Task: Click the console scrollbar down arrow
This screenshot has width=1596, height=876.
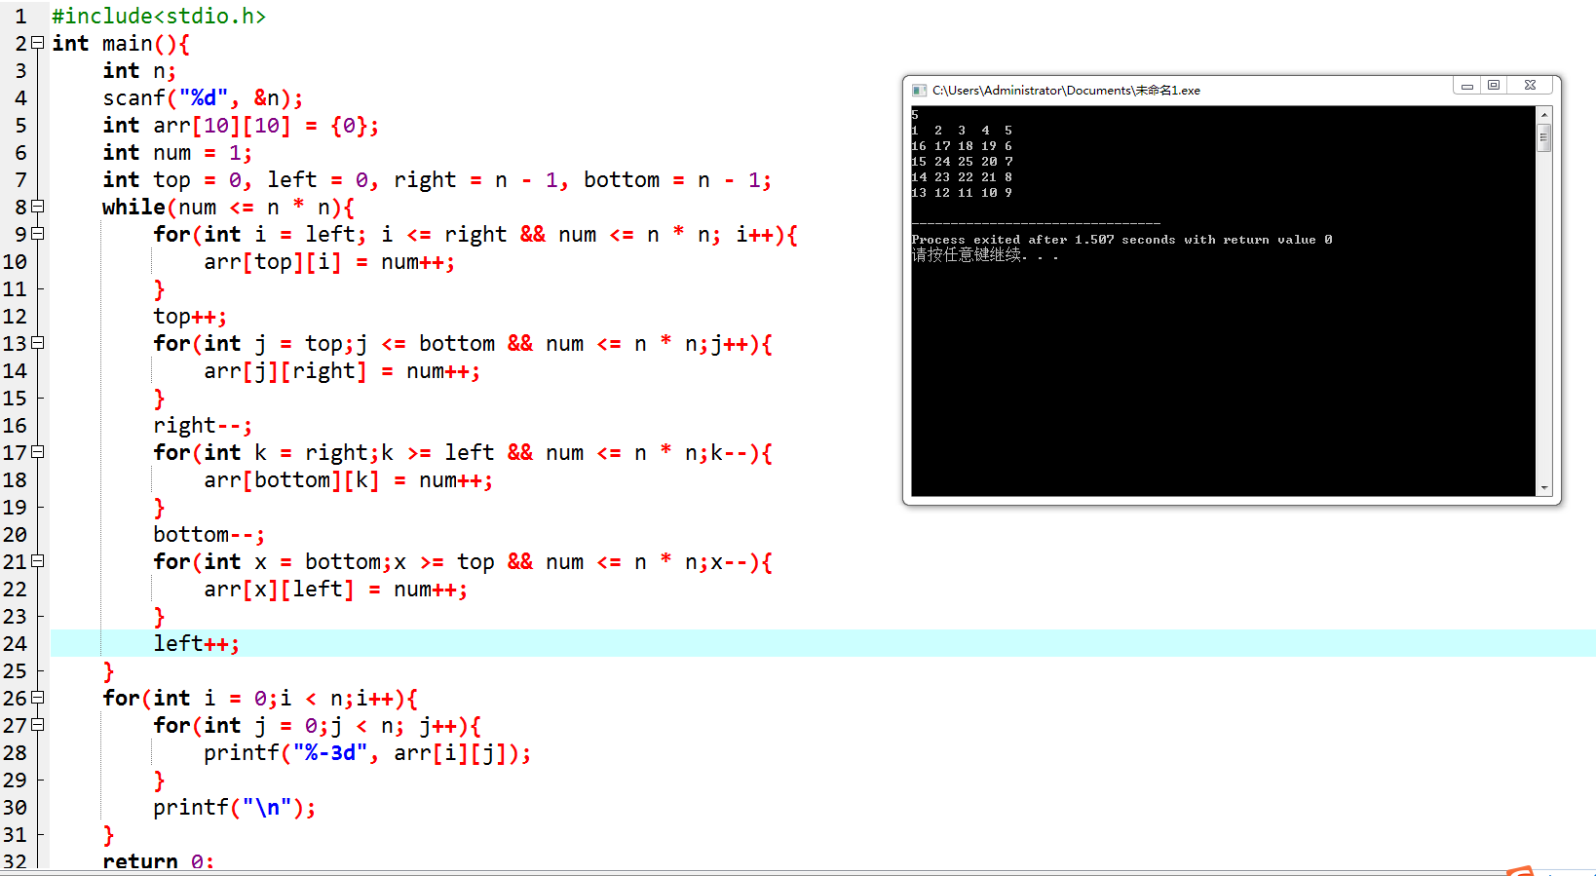Action: pos(1543,488)
